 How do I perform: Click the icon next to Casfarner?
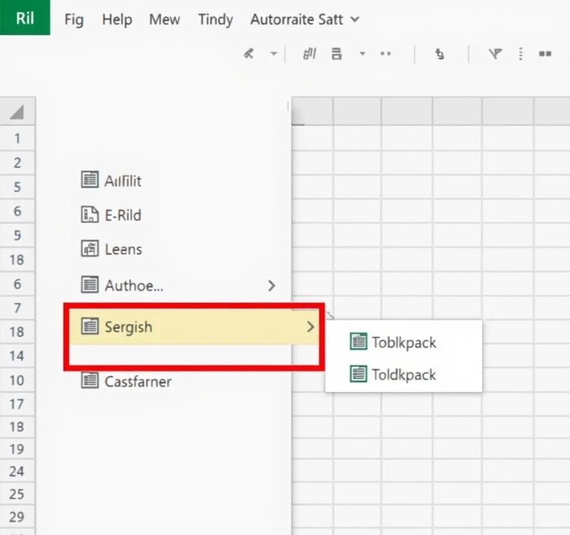(90, 381)
